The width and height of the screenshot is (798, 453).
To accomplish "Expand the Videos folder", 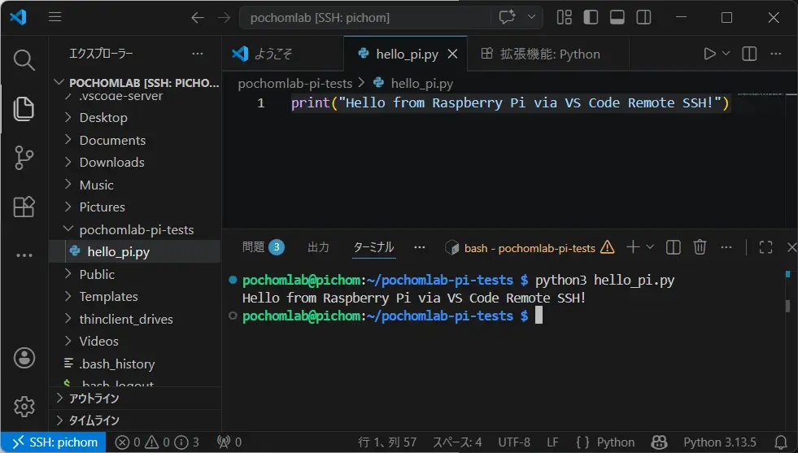I will (x=135, y=342).
